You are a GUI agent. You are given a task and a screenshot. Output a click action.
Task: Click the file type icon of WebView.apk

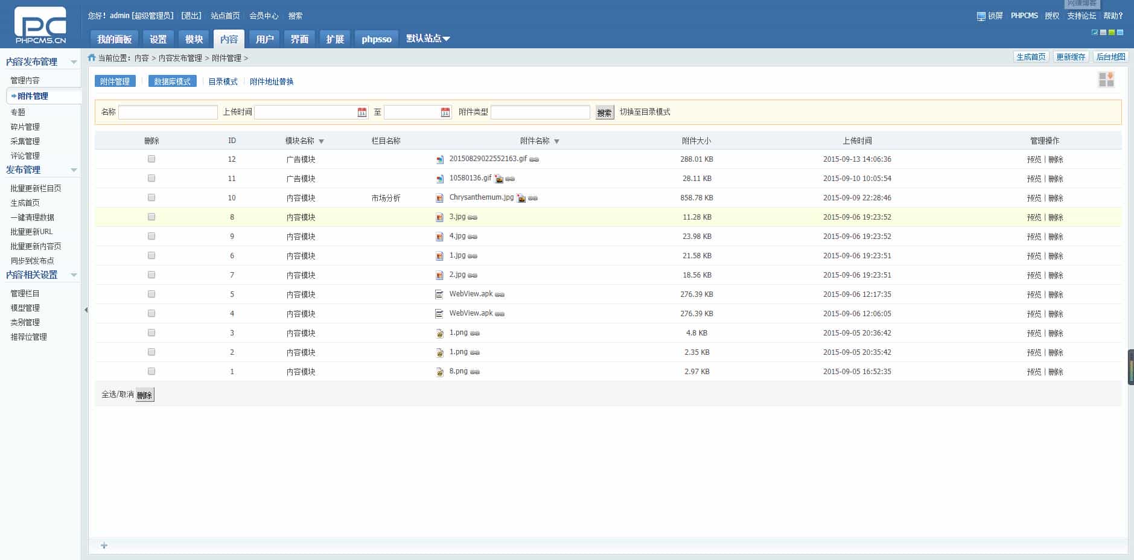pyautogui.click(x=439, y=294)
